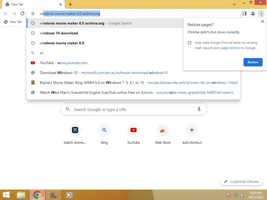This screenshot has width=267, height=200.
Task: Open the Movie Maker taskbar icon
Action: (x=53, y=195)
